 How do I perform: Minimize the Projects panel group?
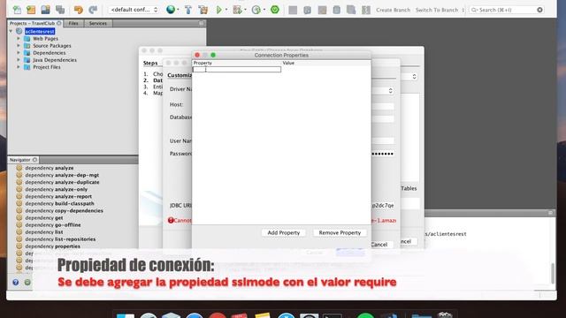click(x=202, y=23)
